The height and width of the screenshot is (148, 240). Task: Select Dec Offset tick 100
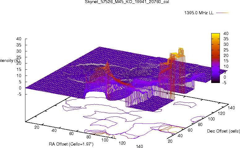[x=211, y=119]
